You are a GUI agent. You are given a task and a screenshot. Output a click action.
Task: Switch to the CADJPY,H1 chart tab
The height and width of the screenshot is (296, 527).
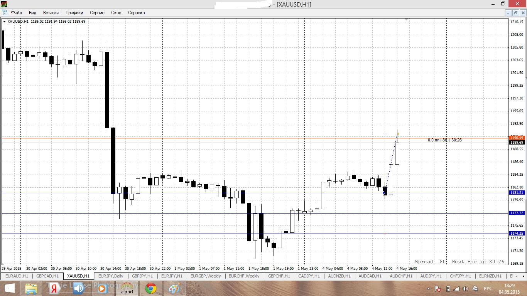tap(309, 276)
